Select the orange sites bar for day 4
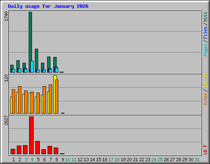 pos(32,103)
